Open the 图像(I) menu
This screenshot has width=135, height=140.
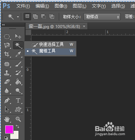click(x=61, y=6)
